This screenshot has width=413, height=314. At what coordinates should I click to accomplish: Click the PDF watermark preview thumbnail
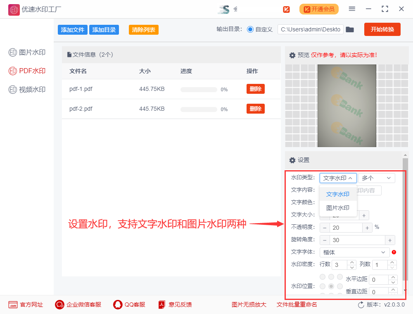[347, 106]
